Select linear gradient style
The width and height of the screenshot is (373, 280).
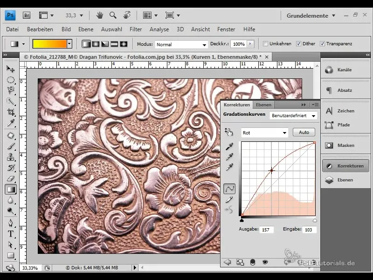(x=86, y=44)
